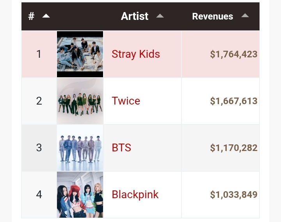Click rank number 1 cell
281x222 pixels.
point(39,54)
